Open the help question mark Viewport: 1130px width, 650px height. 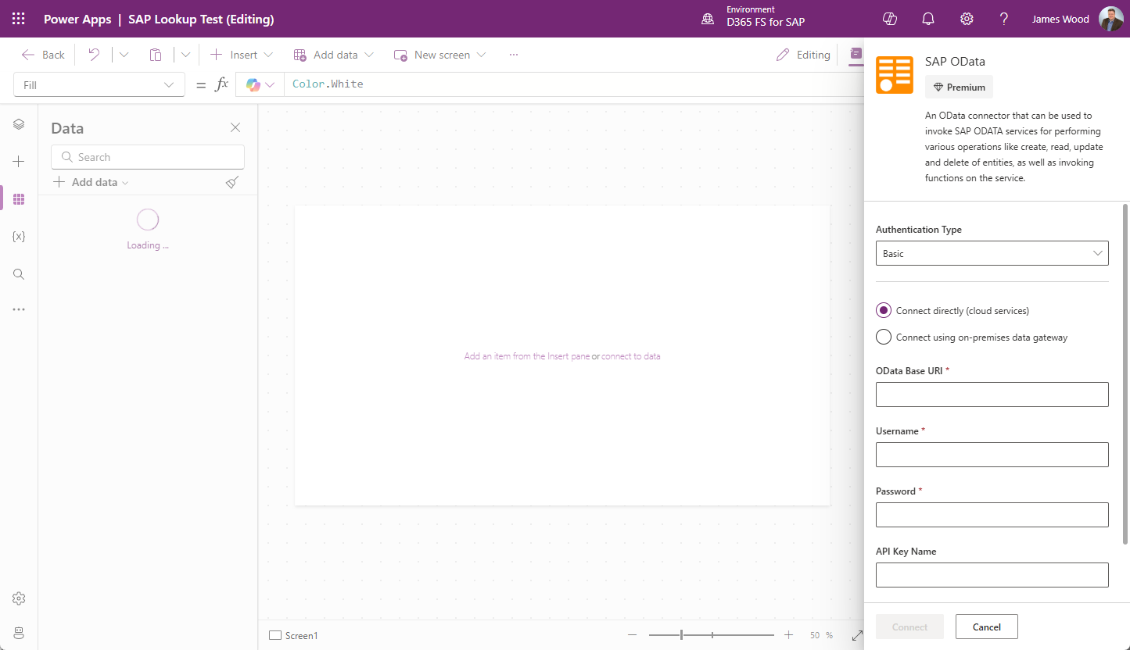(1004, 19)
